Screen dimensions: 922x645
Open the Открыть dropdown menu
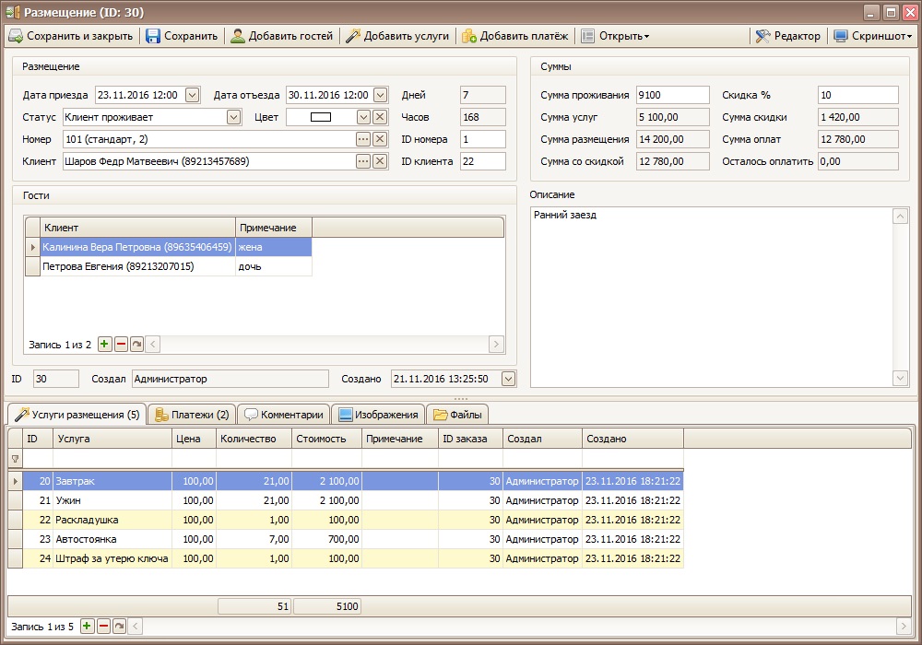pos(616,36)
